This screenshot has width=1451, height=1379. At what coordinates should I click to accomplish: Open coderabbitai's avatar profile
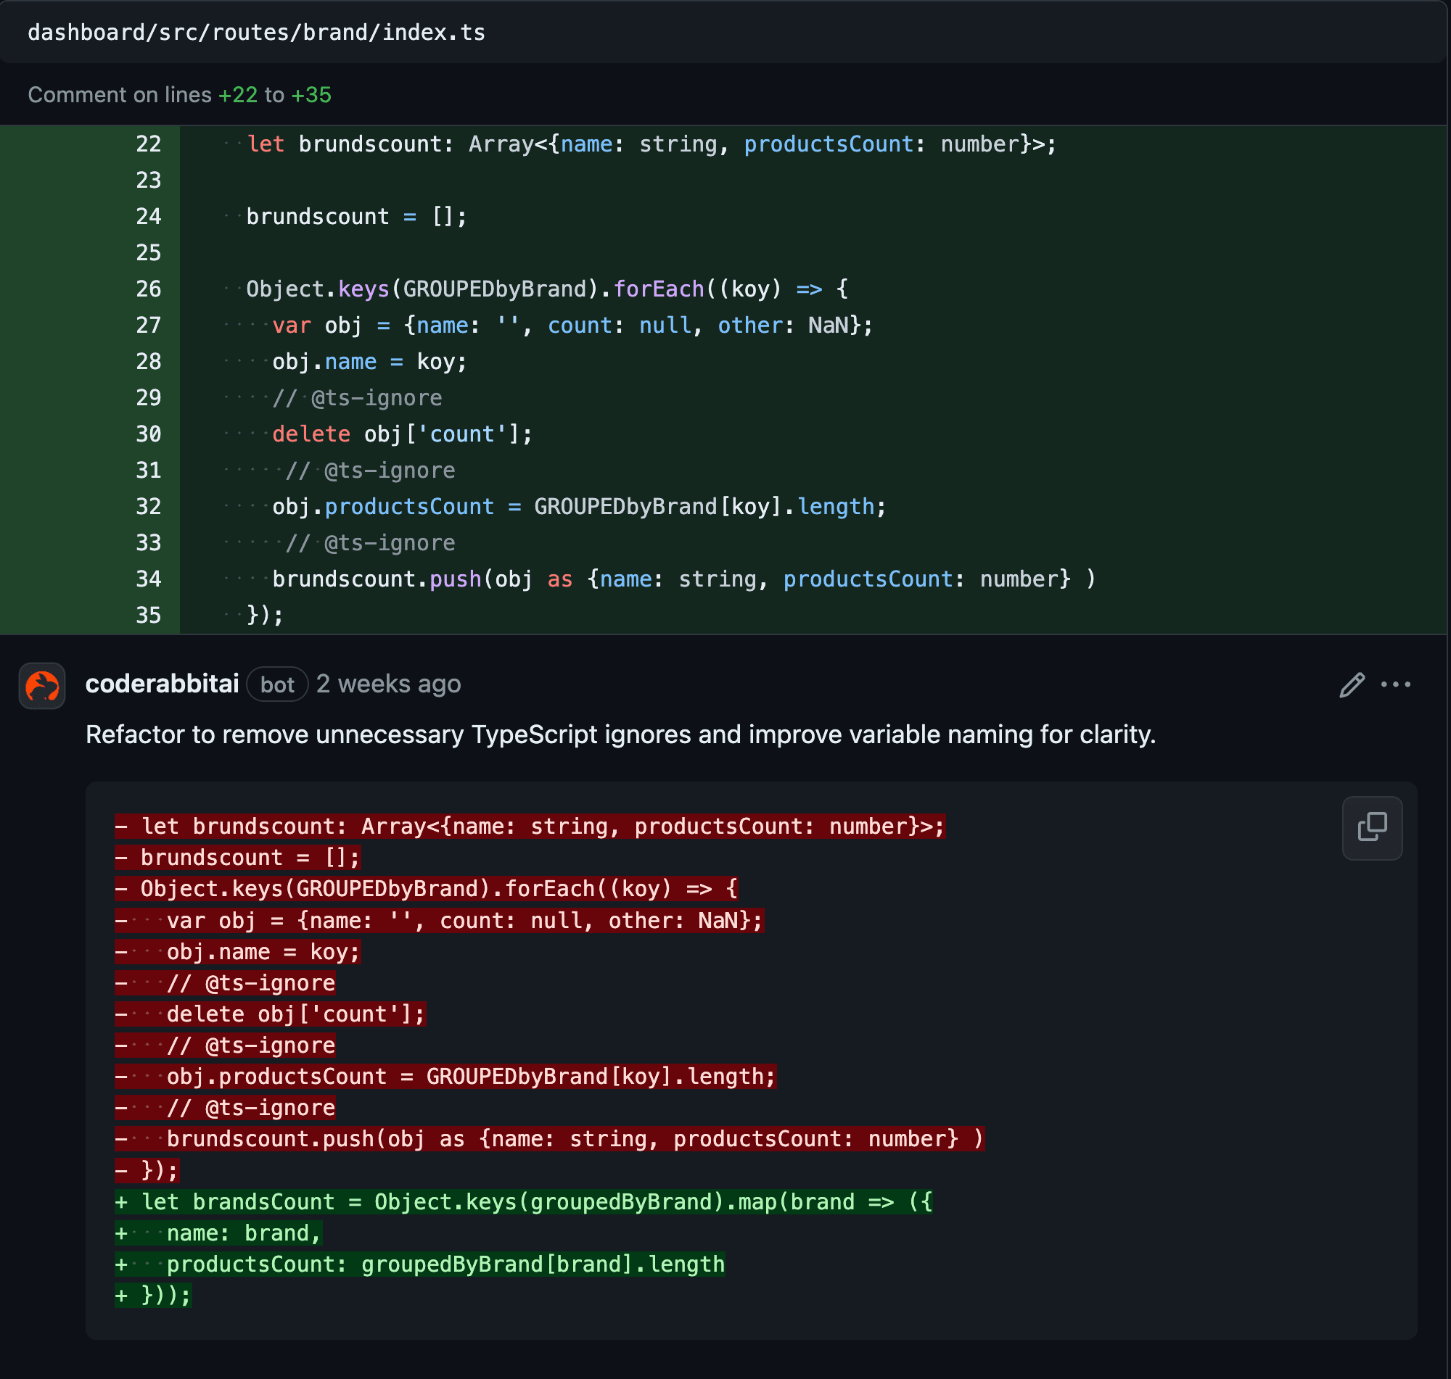(x=42, y=685)
